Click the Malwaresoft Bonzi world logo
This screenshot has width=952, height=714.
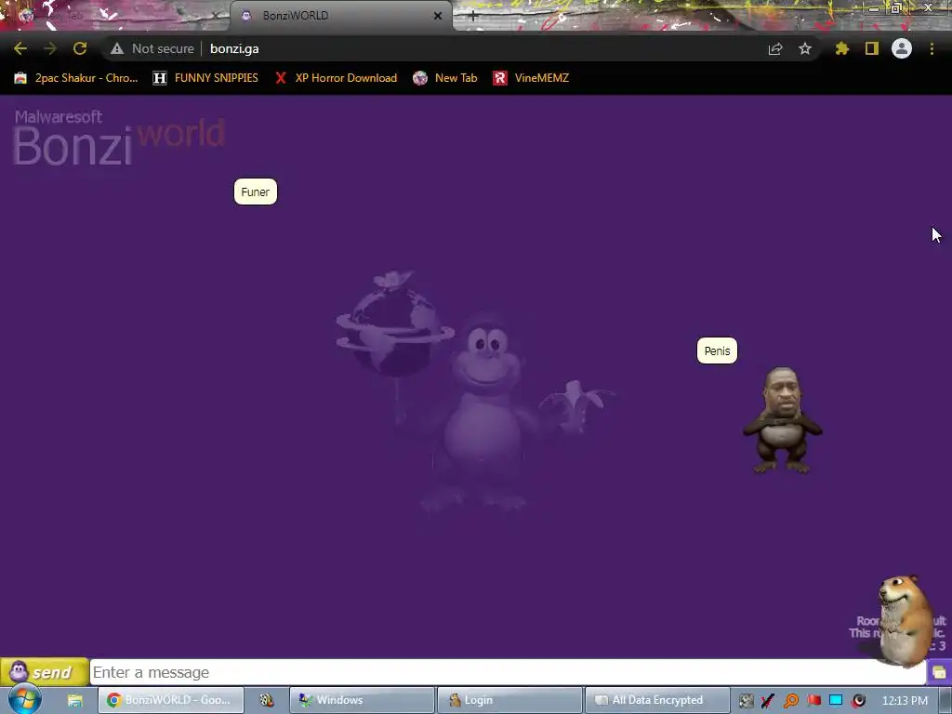coord(118,138)
